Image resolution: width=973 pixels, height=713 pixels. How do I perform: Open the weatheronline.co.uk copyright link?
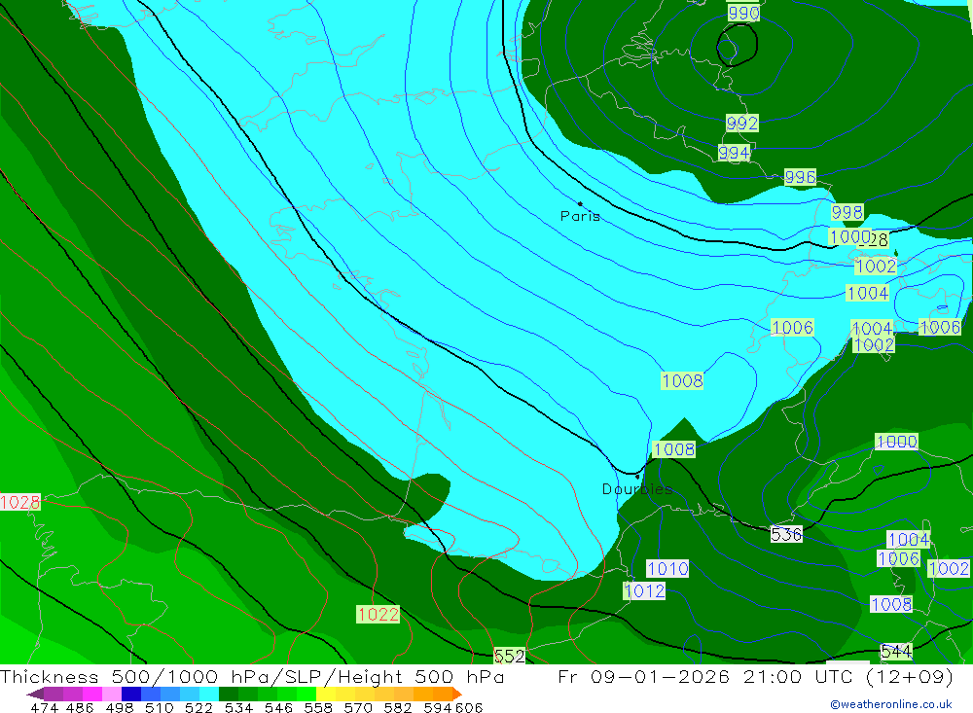(x=890, y=704)
